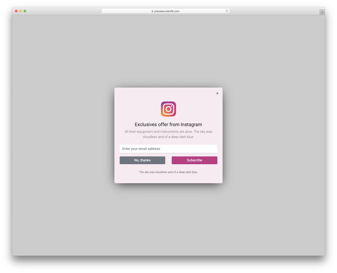This screenshot has width=337, height=273.
Task: Click the Instagram logo in the popup
Action: (x=168, y=109)
